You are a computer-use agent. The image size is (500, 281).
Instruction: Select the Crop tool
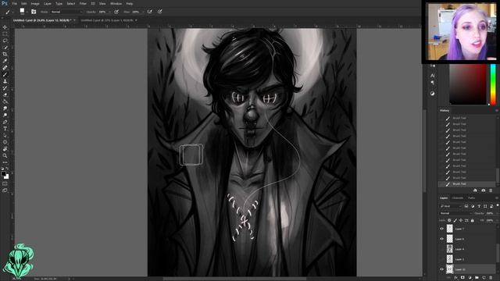5,54
